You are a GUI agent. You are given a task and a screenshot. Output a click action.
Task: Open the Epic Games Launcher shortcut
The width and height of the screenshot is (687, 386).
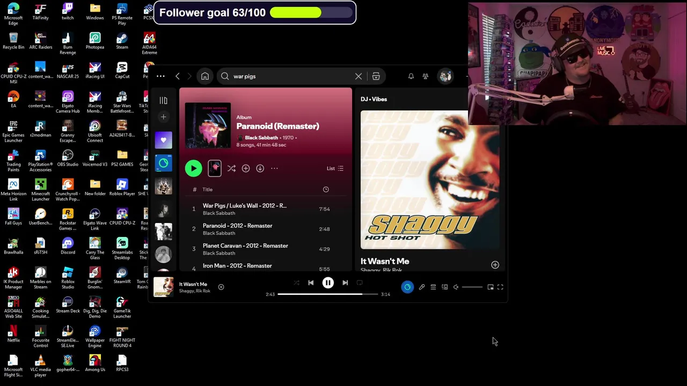13,131
